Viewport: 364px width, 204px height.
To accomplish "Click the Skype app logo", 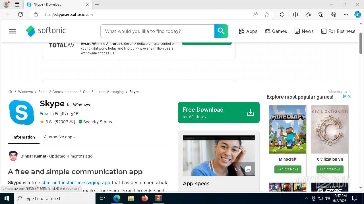I will pos(22,112).
